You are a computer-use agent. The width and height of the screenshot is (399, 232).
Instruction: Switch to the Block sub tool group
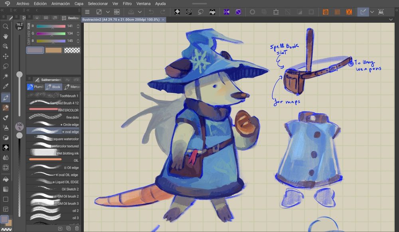tap(53, 87)
